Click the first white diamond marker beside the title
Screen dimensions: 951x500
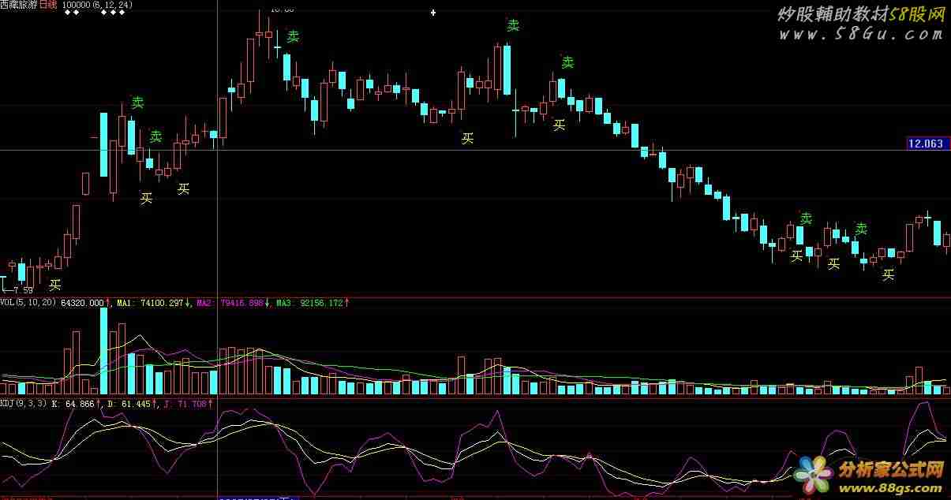(x=66, y=13)
